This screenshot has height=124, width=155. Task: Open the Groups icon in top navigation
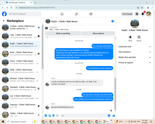[91, 14]
